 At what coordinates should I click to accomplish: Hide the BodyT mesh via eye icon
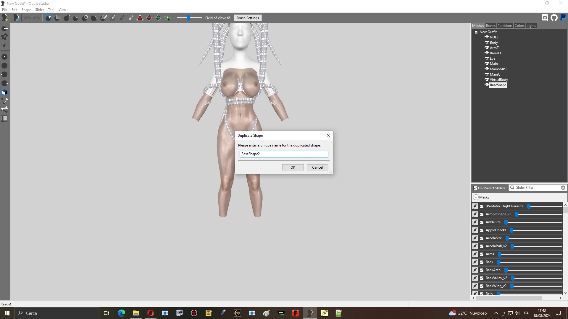pos(487,42)
